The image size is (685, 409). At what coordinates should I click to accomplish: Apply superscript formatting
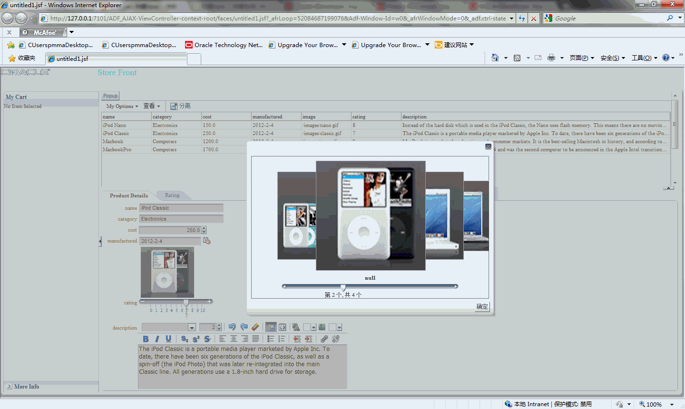[x=196, y=339]
